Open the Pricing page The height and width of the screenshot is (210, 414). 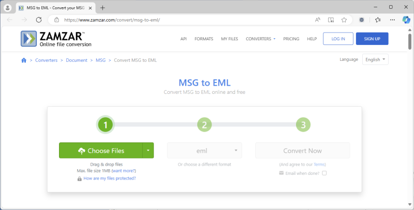(291, 39)
